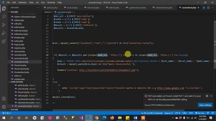Click the Go Live status bar button

(x=200, y=113)
